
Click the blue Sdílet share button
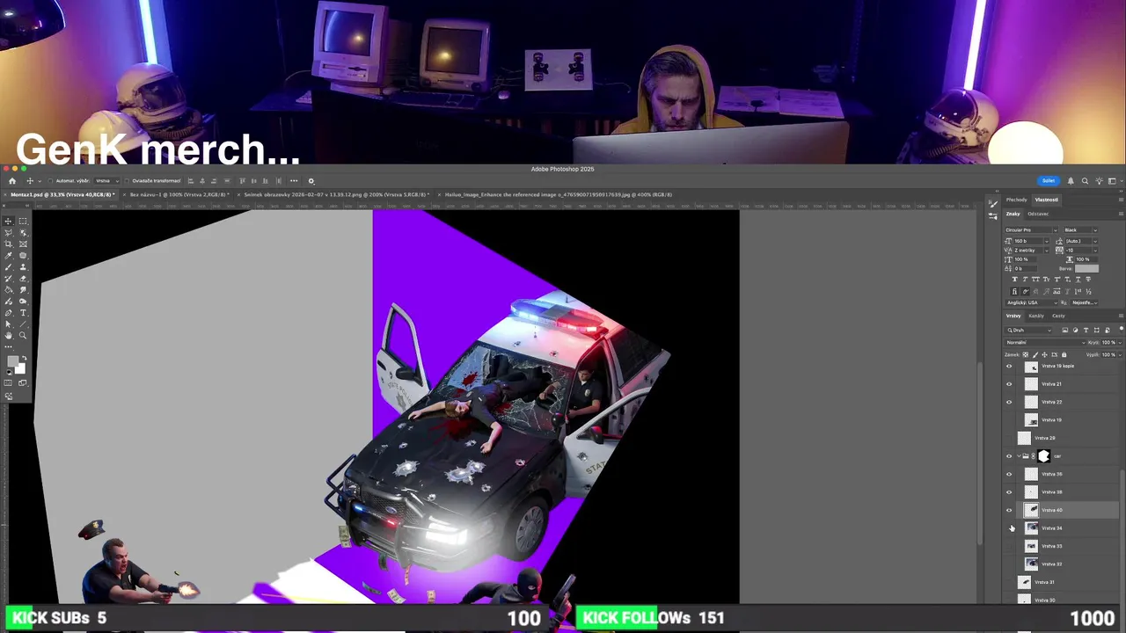click(1049, 181)
